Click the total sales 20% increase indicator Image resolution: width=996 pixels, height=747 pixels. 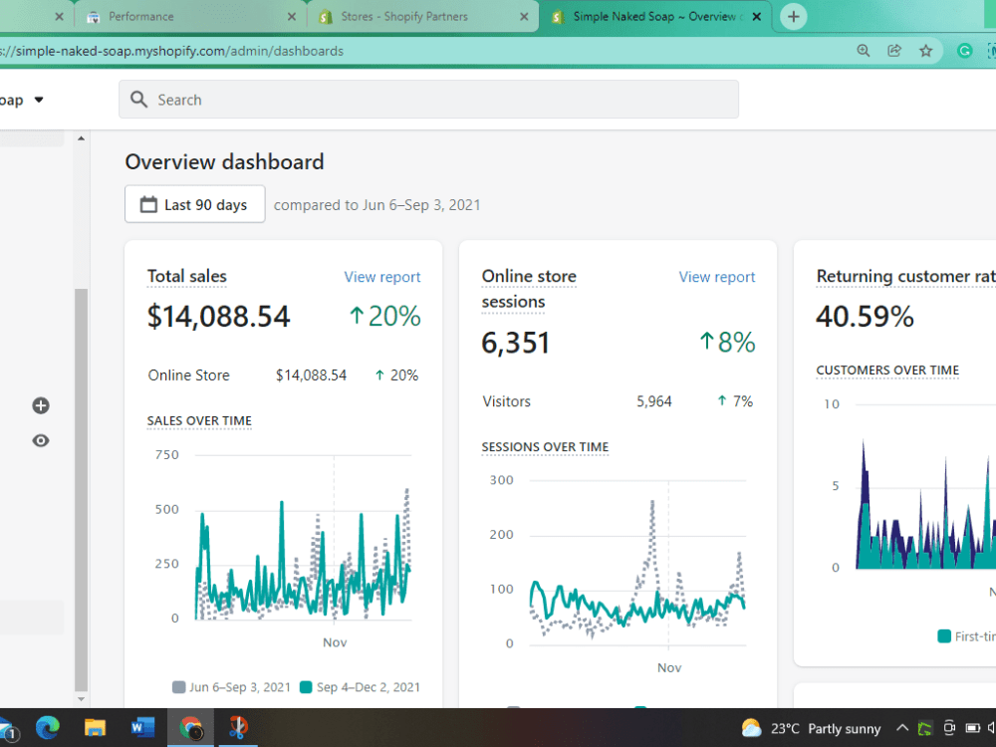(x=384, y=317)
